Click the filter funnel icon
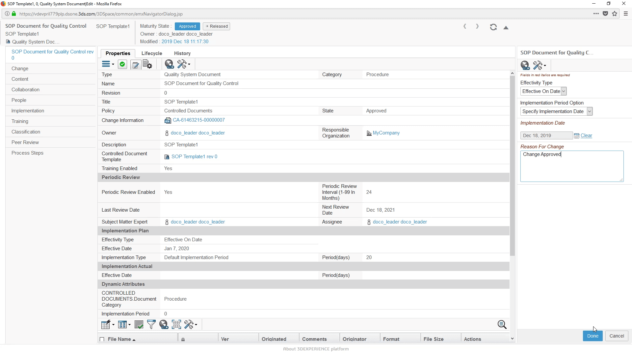632x356 pixels. point(151,325)
